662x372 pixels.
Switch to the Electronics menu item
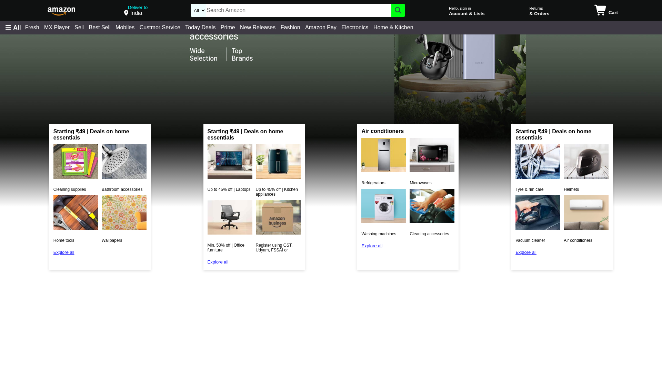[354, 27]
